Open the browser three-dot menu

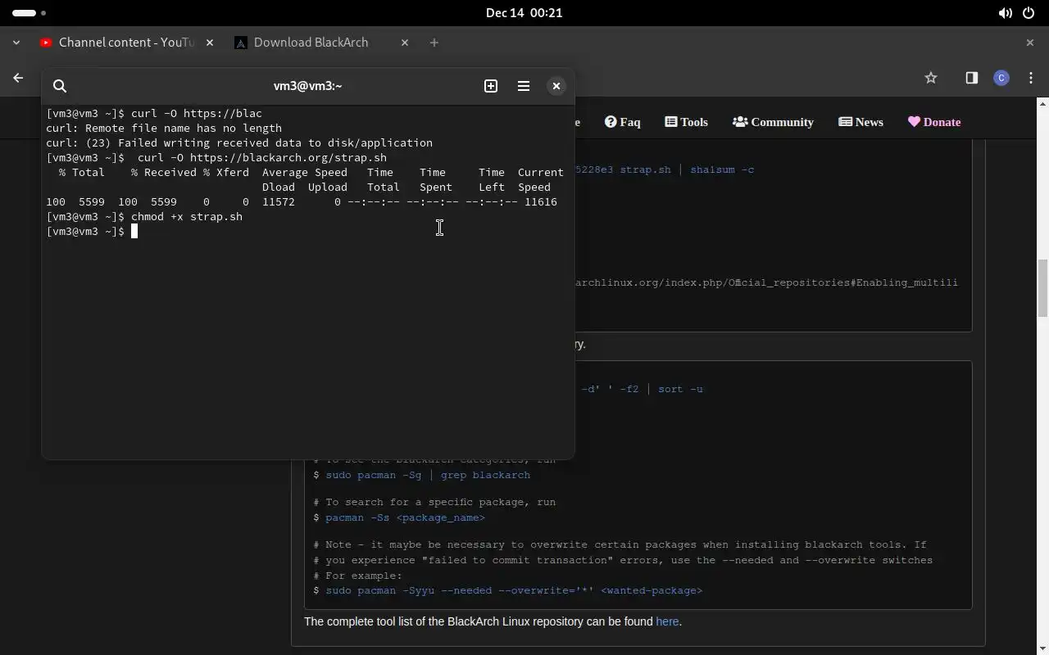pos(1031,78)
